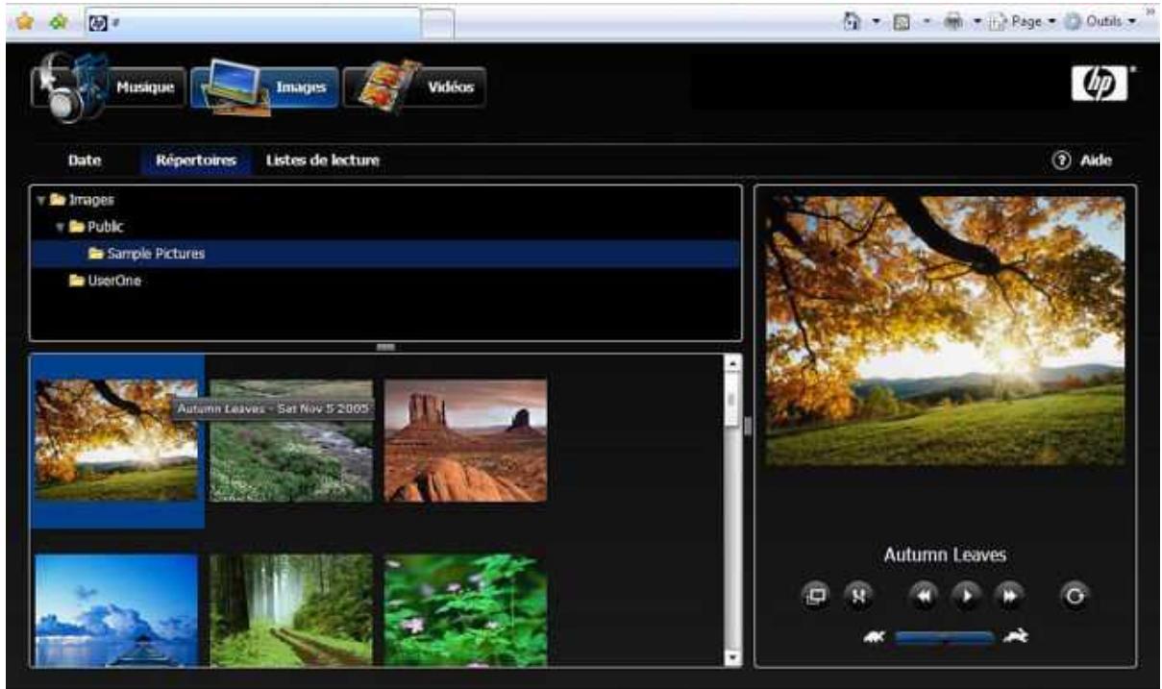Open the Vidéos section
1162x689 pixels.
point(415,88)
